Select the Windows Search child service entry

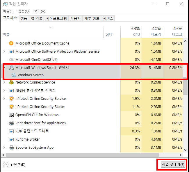click(31, 75)
